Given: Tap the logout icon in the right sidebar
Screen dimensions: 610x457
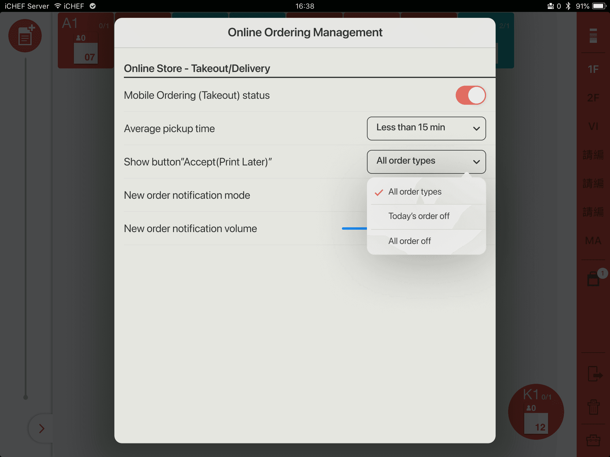Looking at the screenshot, I should click(595, 374).
